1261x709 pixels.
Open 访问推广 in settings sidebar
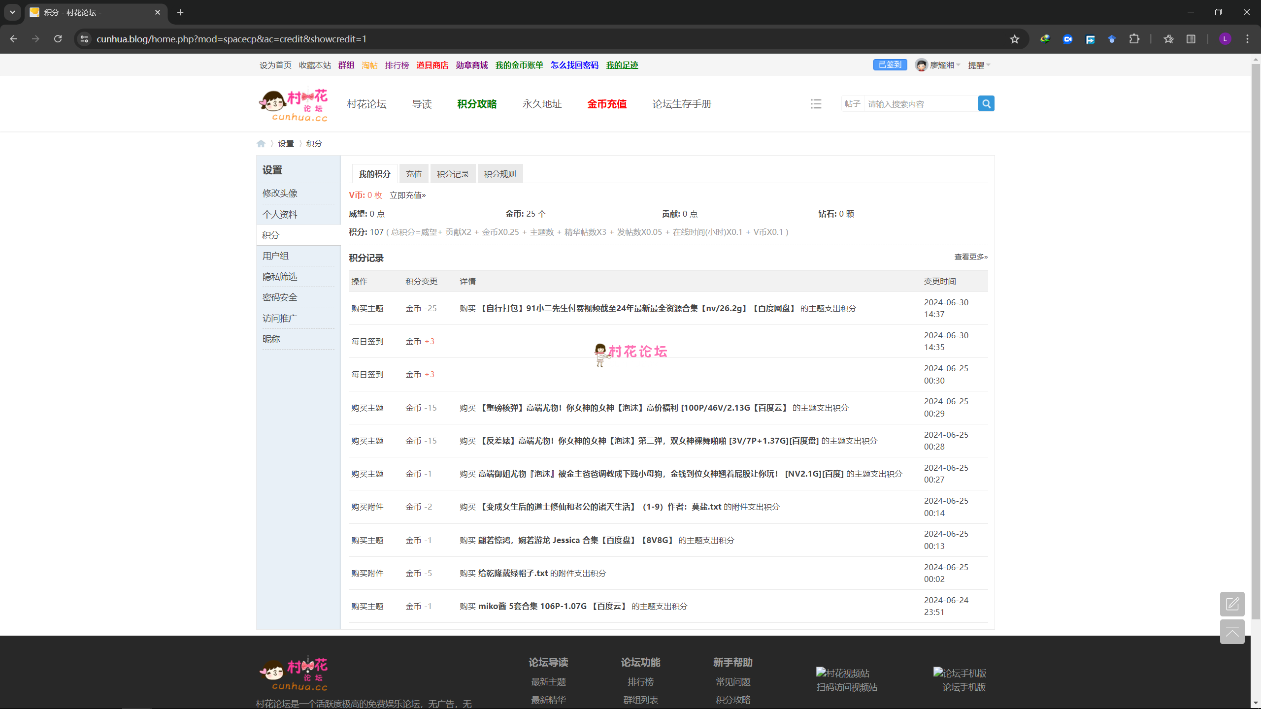pyautogui.click(x=280, y=318)
